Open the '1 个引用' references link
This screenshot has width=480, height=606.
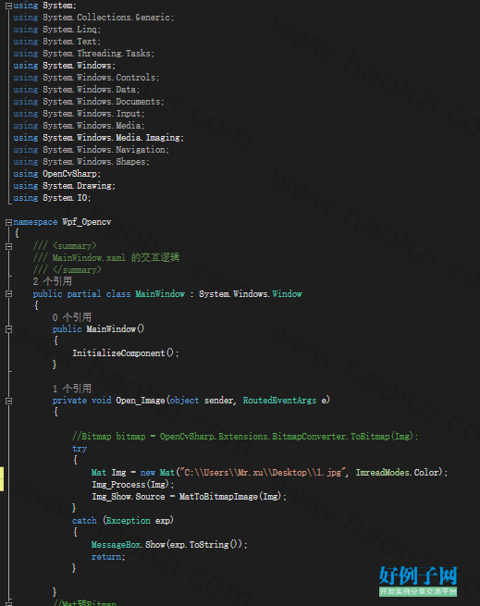coord(72,389)
